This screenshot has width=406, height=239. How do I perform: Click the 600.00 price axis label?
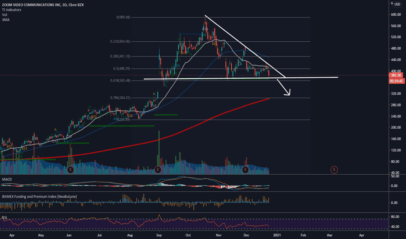(396, 14)
